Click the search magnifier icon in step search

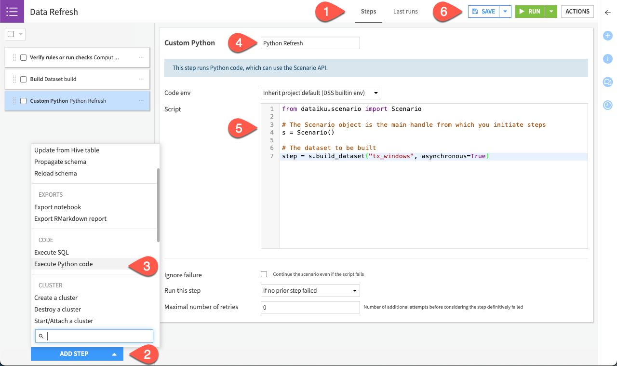[x=41, y=336]
